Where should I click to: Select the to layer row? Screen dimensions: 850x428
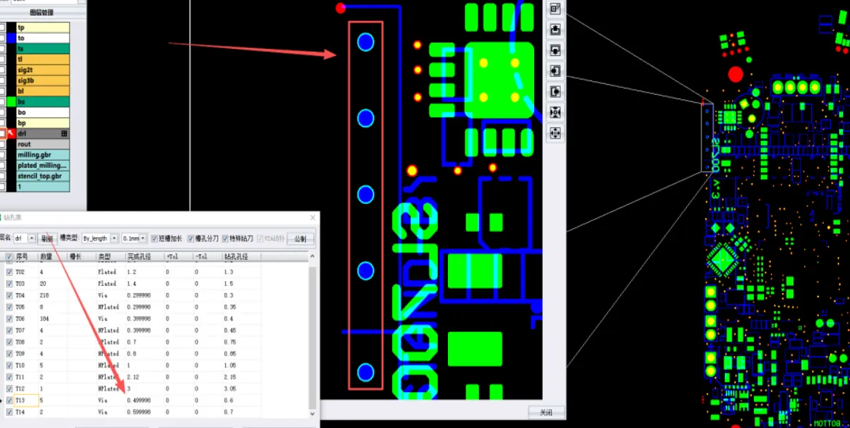(x=43, y=38)
